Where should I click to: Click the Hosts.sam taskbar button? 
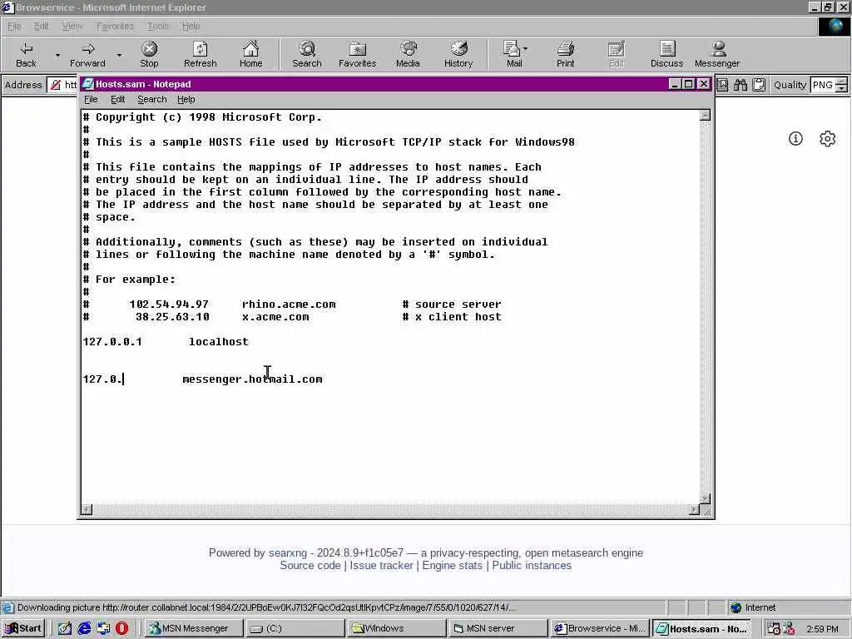tap(701, 628)
